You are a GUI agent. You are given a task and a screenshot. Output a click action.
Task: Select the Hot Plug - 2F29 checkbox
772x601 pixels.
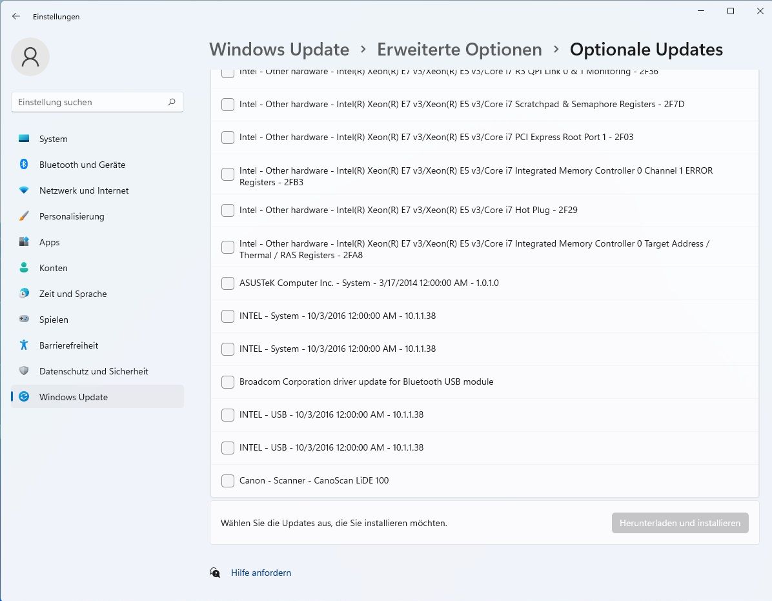(228, 210)
